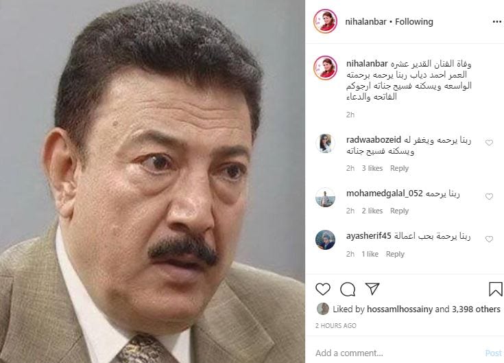Open comments via speech bubble icon
504x363 pixels.
point(348,289)
